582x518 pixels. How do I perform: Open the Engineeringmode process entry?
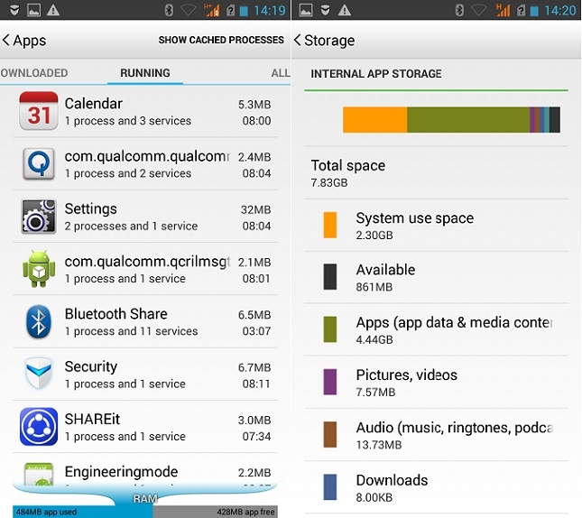(145, 470)
